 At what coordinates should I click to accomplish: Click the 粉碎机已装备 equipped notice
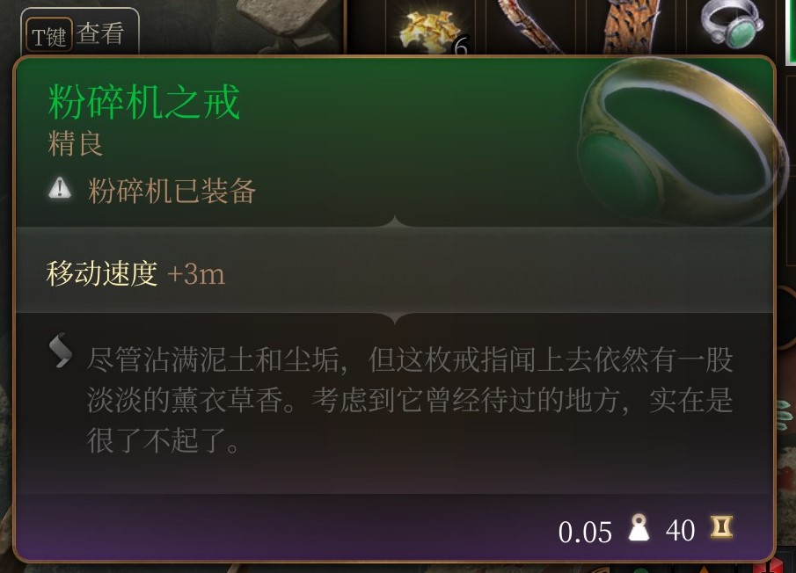172,191
